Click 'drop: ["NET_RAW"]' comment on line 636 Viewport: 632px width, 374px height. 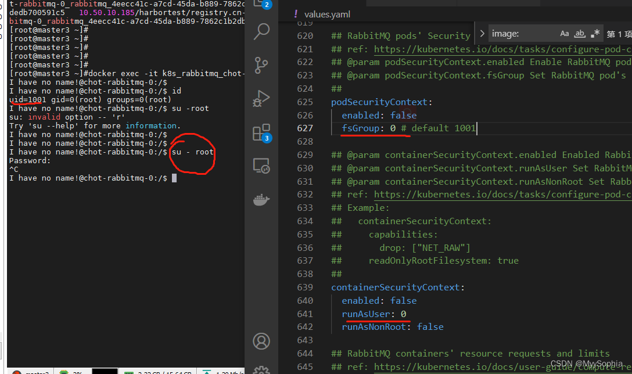click(x=425, y=248)
